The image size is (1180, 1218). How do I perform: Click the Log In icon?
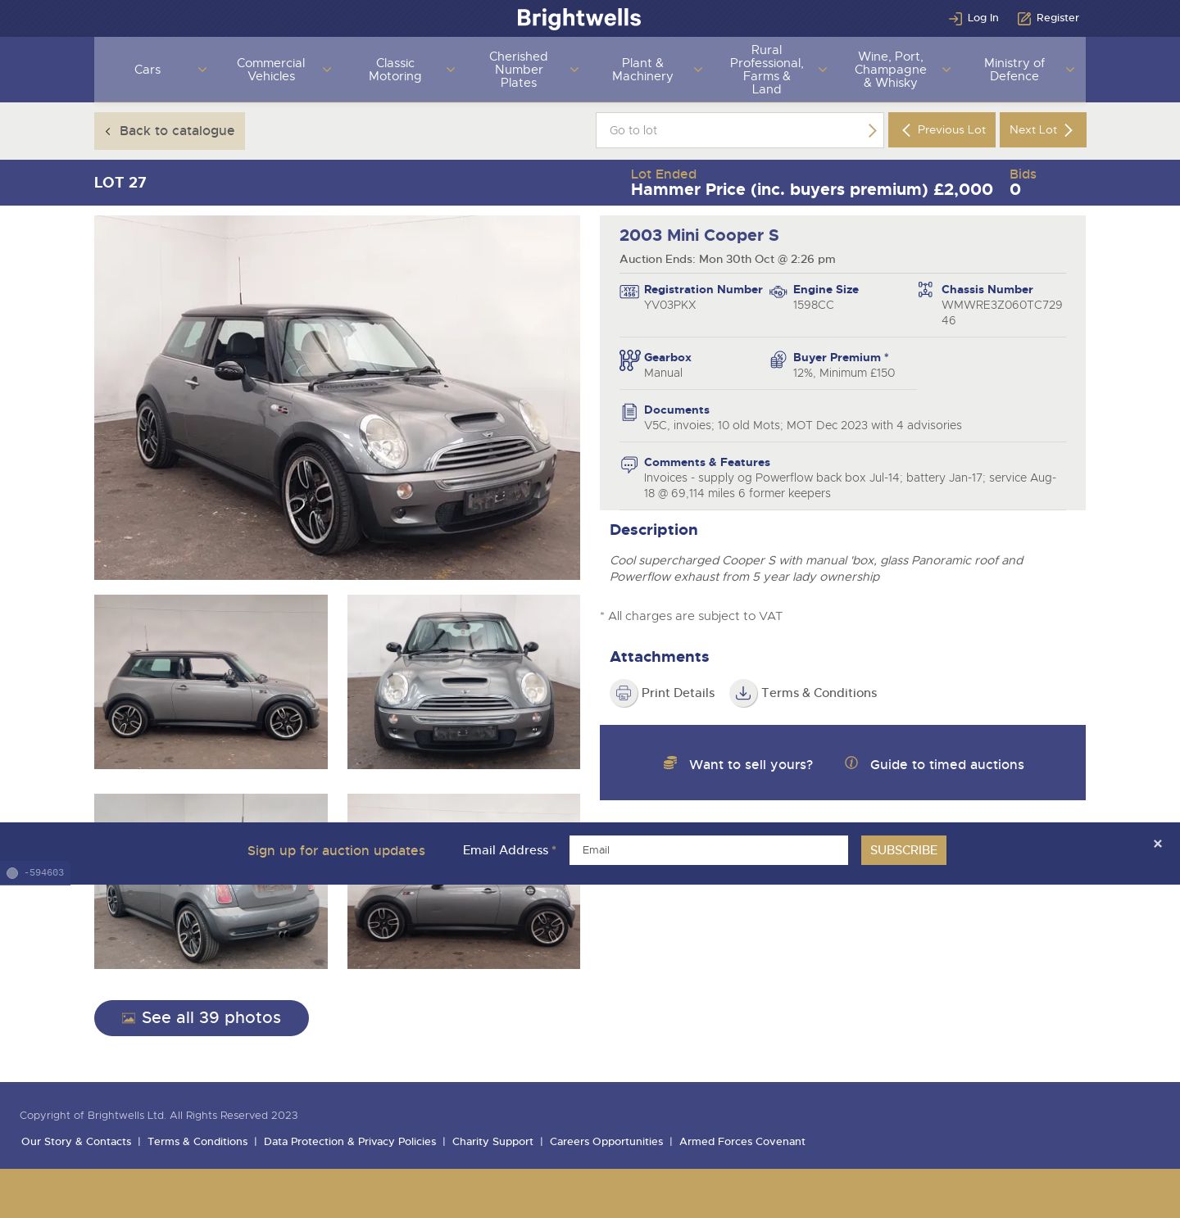coord(955,18)
